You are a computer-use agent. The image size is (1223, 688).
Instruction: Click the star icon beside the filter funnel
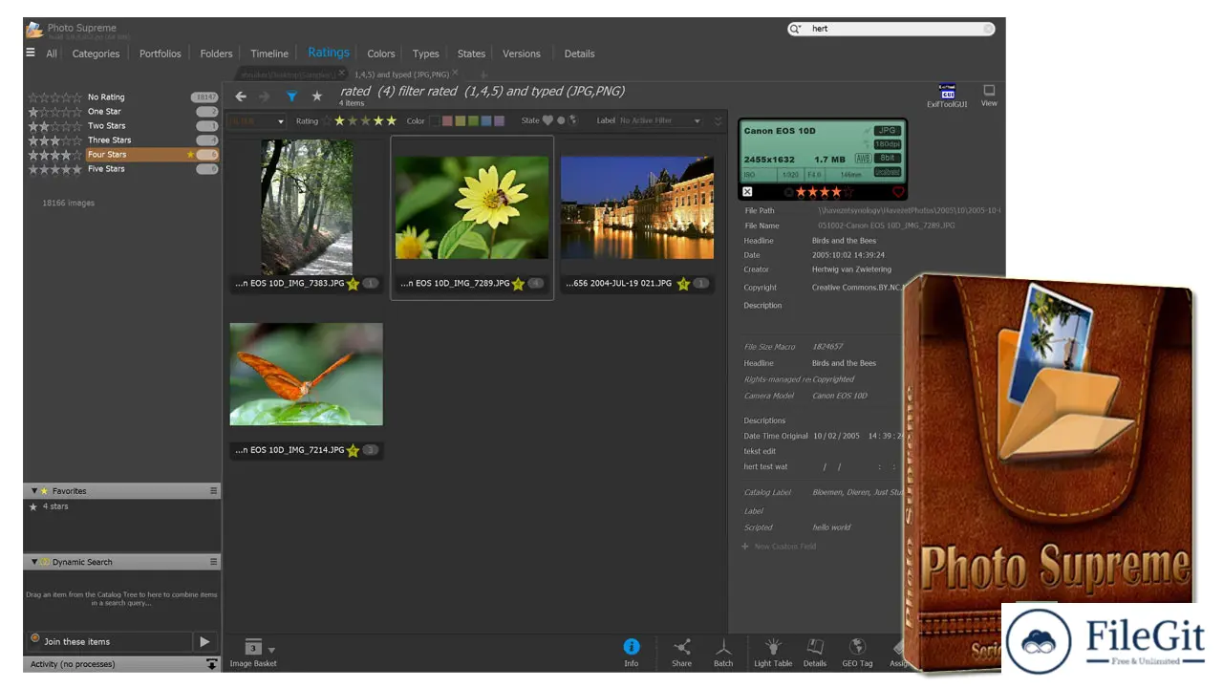point(317,97)
